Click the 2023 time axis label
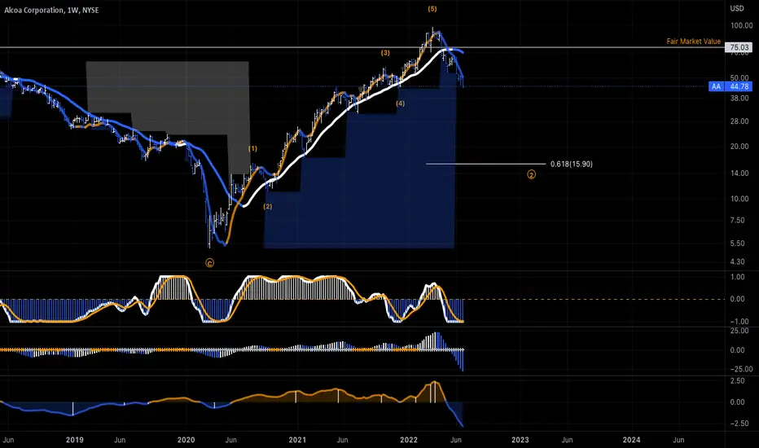This screenshot has height=448, width=759. [x=520, y=440]
